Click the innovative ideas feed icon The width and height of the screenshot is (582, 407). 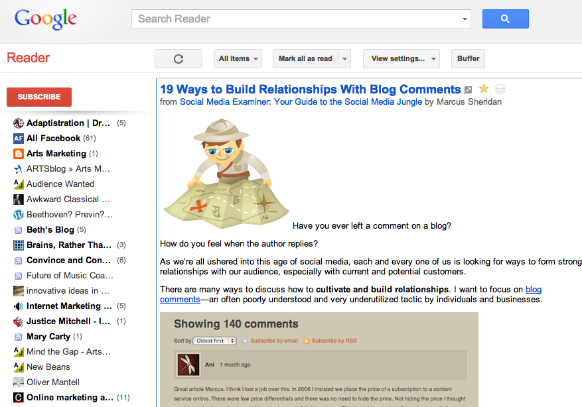[x=18, y=291]
